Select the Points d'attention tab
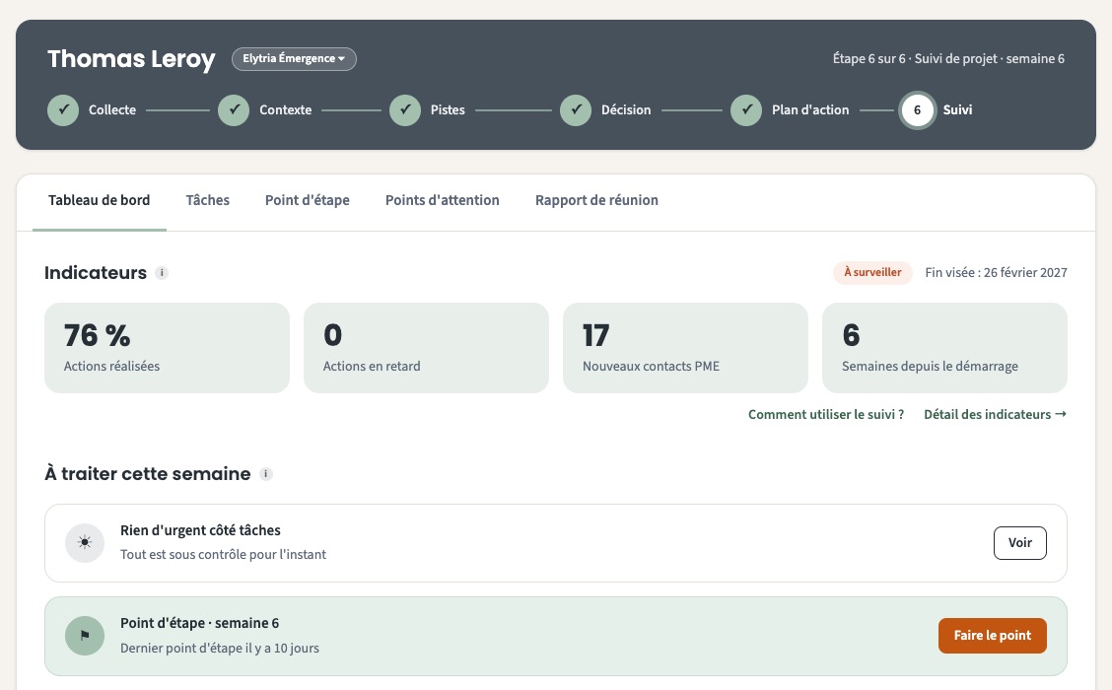Image resolution: width=1112 pixels, height=690 pixels. [x=443, y=201]
